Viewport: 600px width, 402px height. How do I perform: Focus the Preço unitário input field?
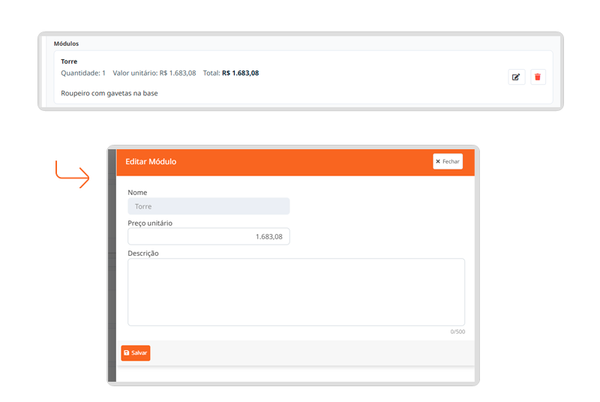click(x=208, y=236)
